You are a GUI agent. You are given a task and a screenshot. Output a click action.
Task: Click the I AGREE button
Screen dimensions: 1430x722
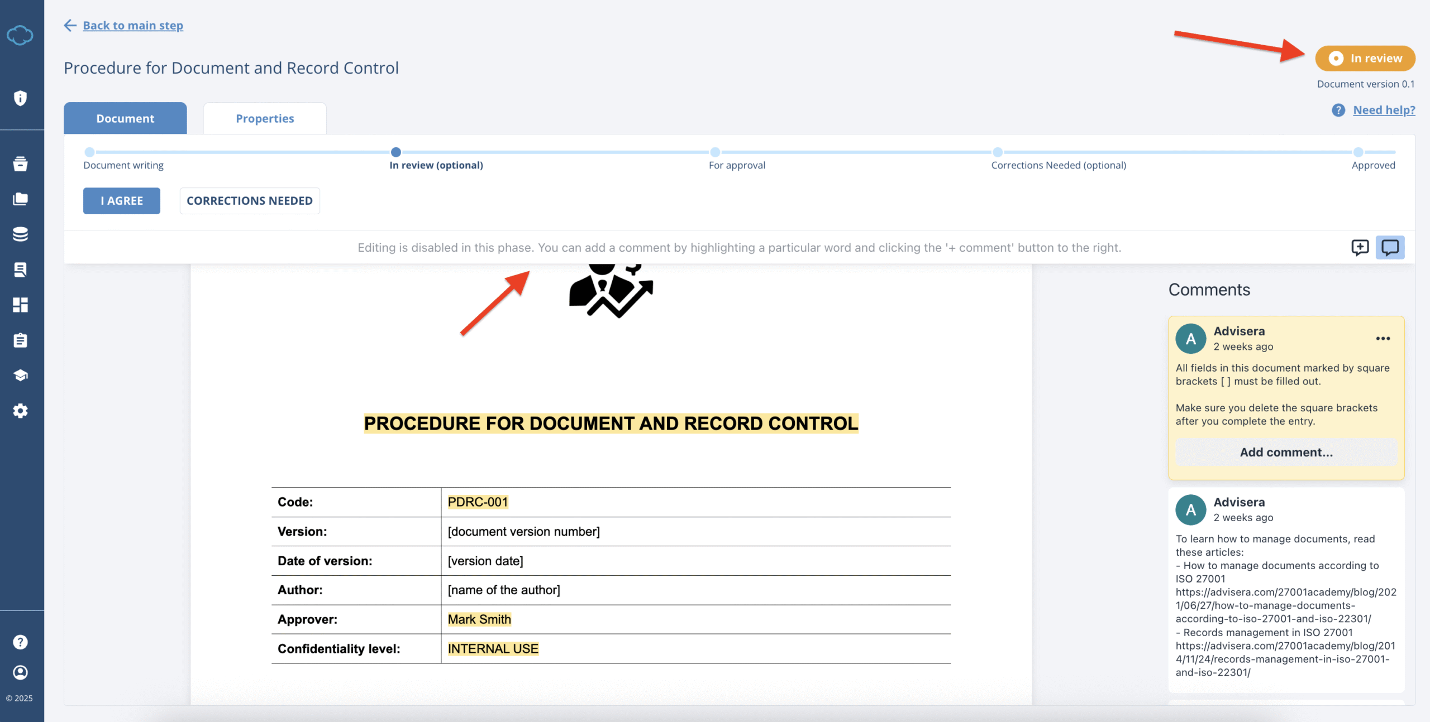121,200
